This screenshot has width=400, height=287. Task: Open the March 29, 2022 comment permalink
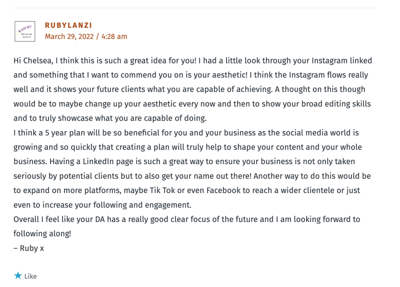click(x=69, y=36)
